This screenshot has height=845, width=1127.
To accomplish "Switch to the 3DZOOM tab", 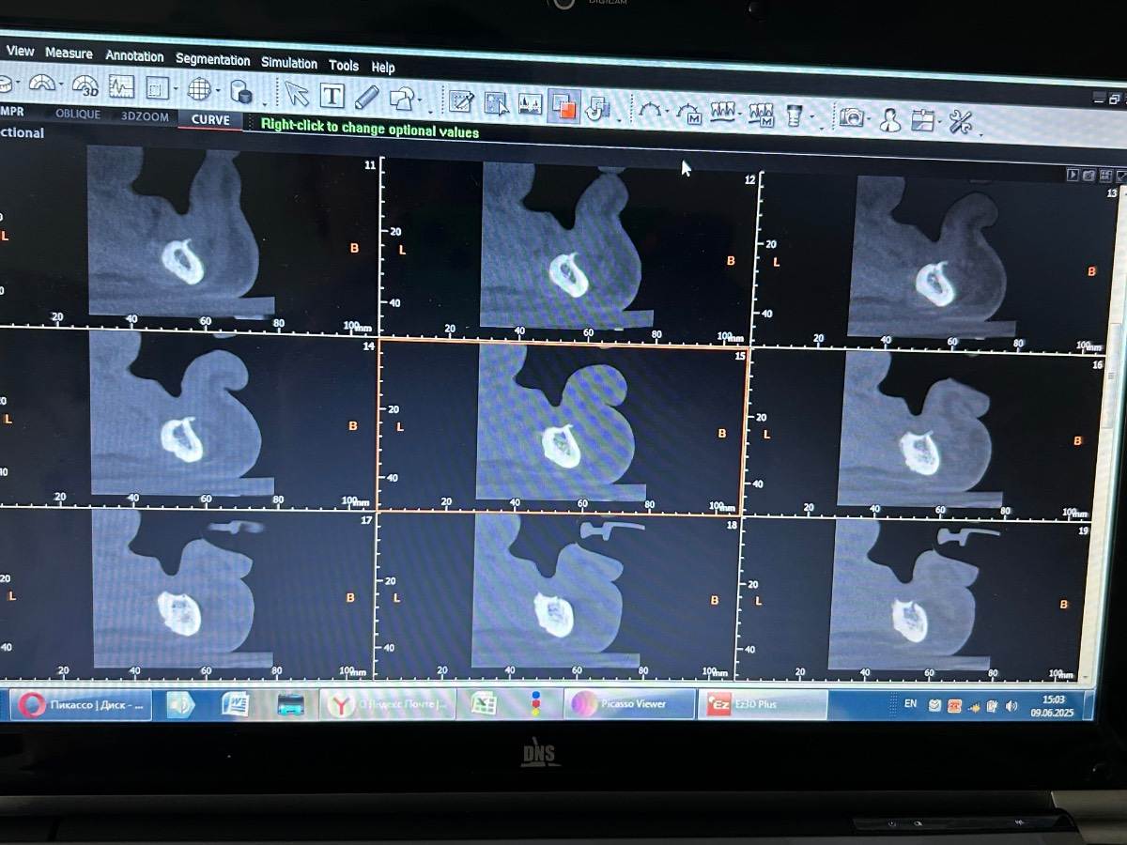I will click(145, 116).
